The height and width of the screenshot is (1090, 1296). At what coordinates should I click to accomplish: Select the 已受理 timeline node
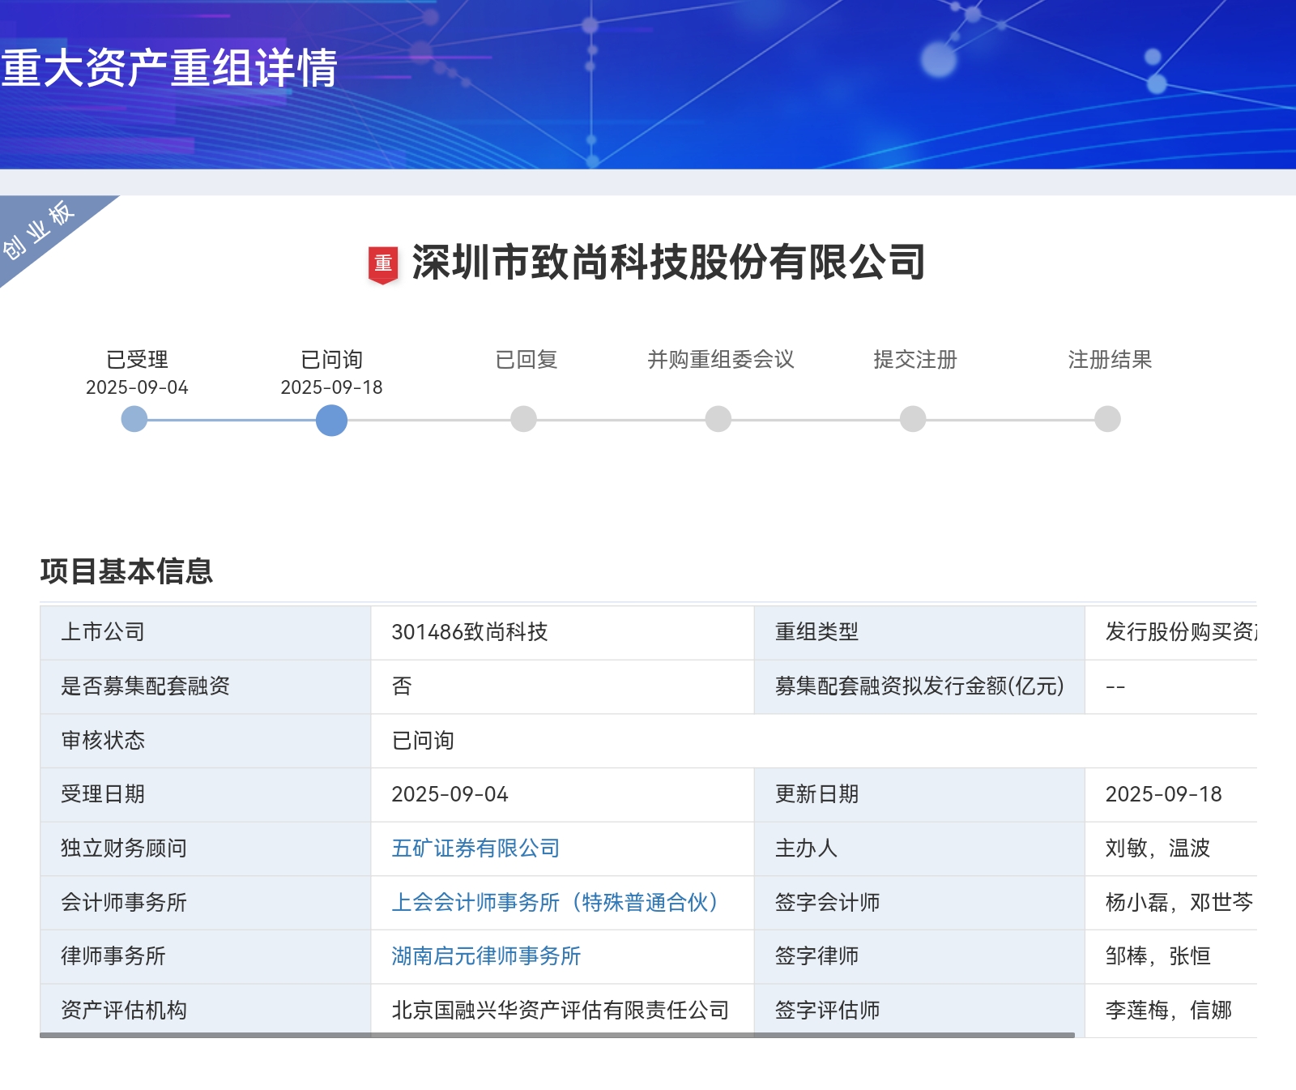(x=134, y=419)
